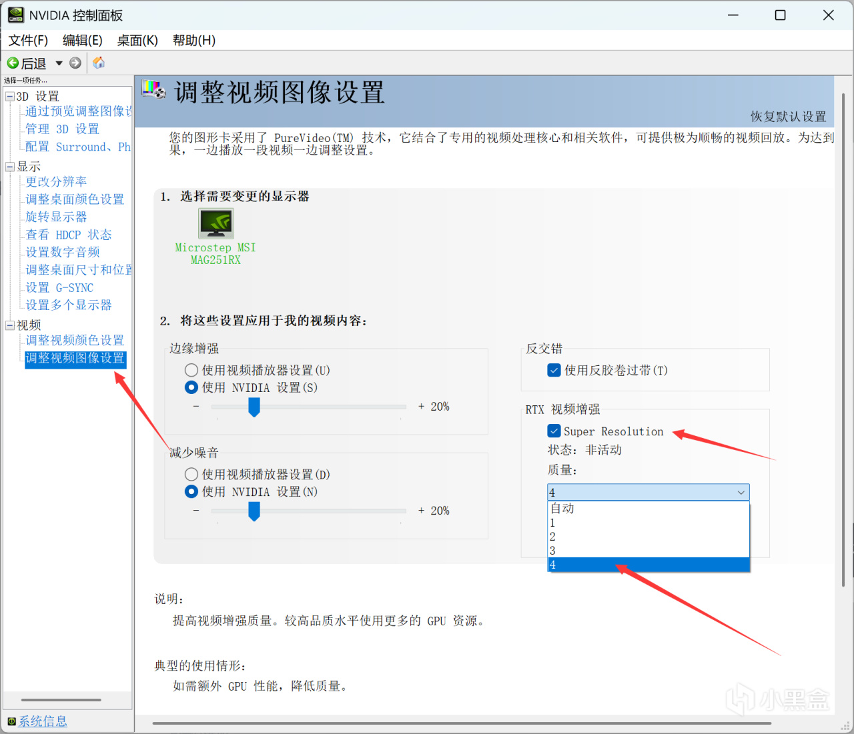This screenshot has width=854, height=734.
Task: Minimize the NVIDIA 控制面板 window
Action: [x=733, y=15]
